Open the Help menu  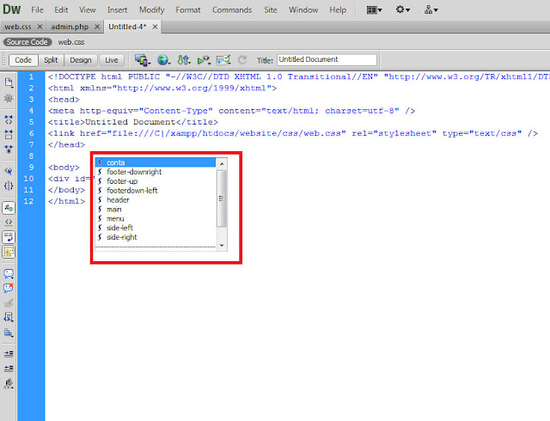pyautogui.click(x=338, y=9)
